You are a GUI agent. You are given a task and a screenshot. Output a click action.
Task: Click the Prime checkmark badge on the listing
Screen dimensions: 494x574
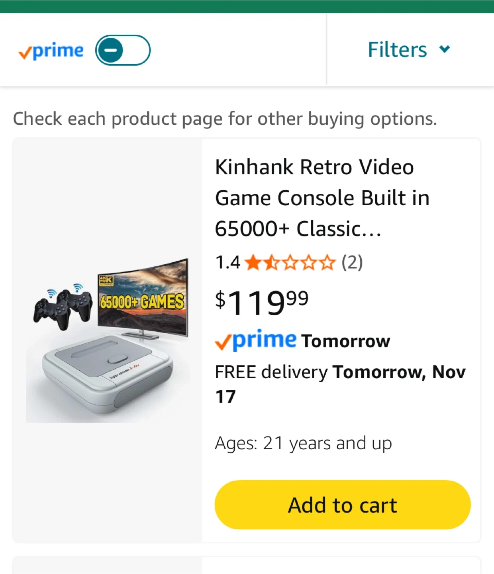255,340
